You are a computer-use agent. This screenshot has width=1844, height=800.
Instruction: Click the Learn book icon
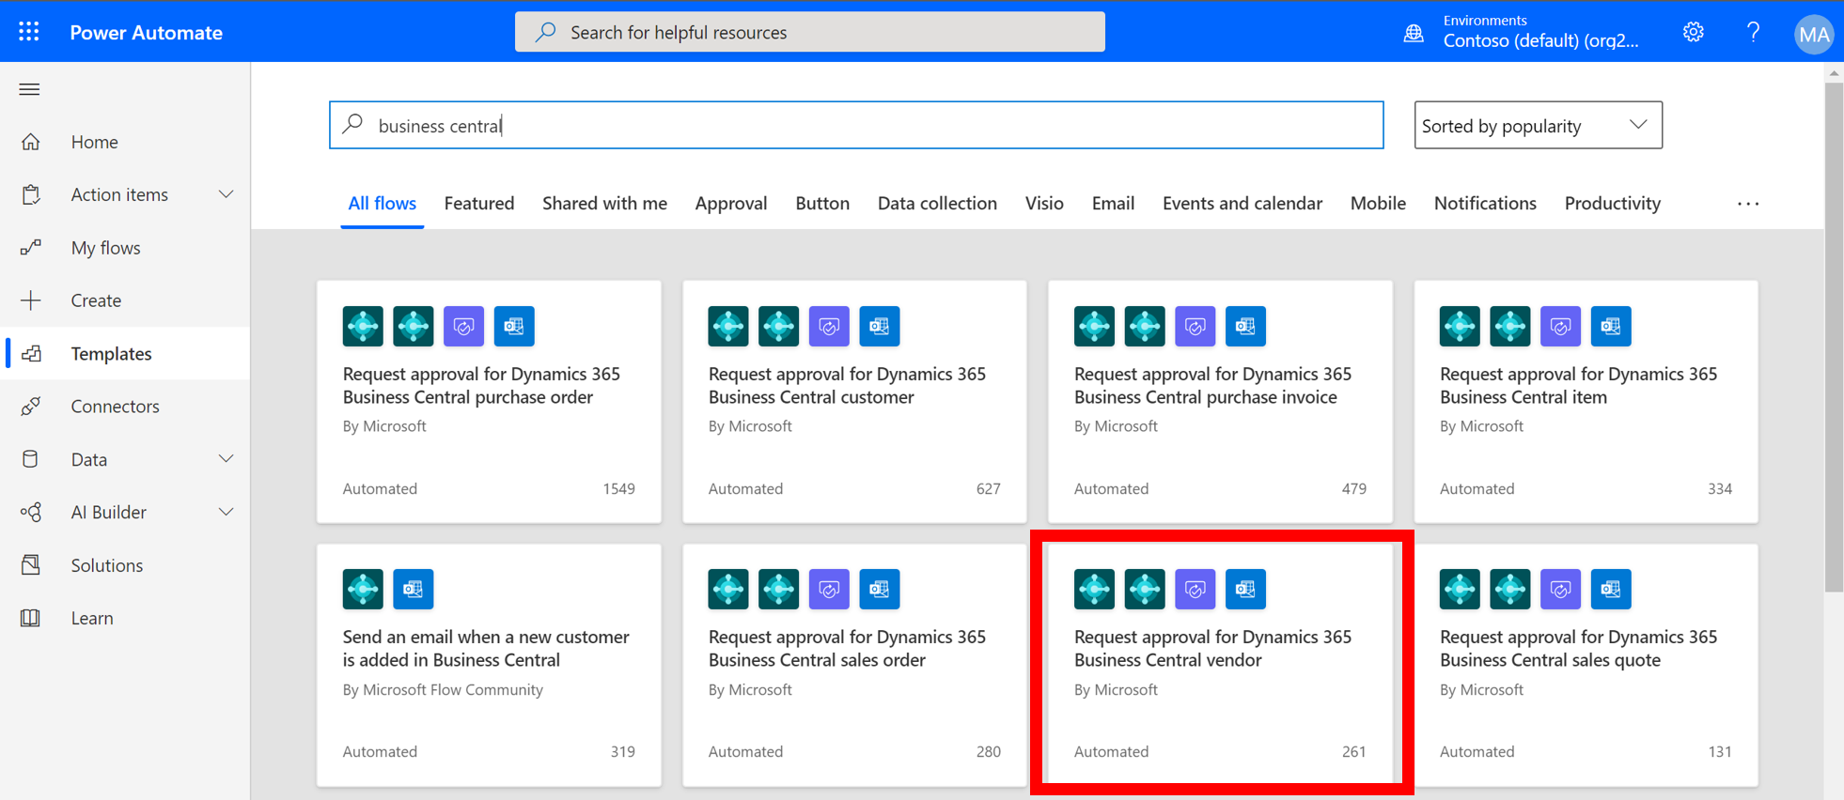coord(31,618)
